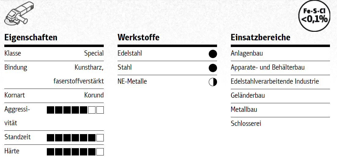Click the filled circle next to Edelstahl
Viewport: 337px width, 157px height.
213,54
